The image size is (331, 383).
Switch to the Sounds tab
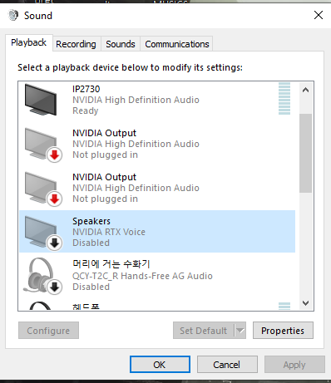pyautogui.click(x=121, y=44)
